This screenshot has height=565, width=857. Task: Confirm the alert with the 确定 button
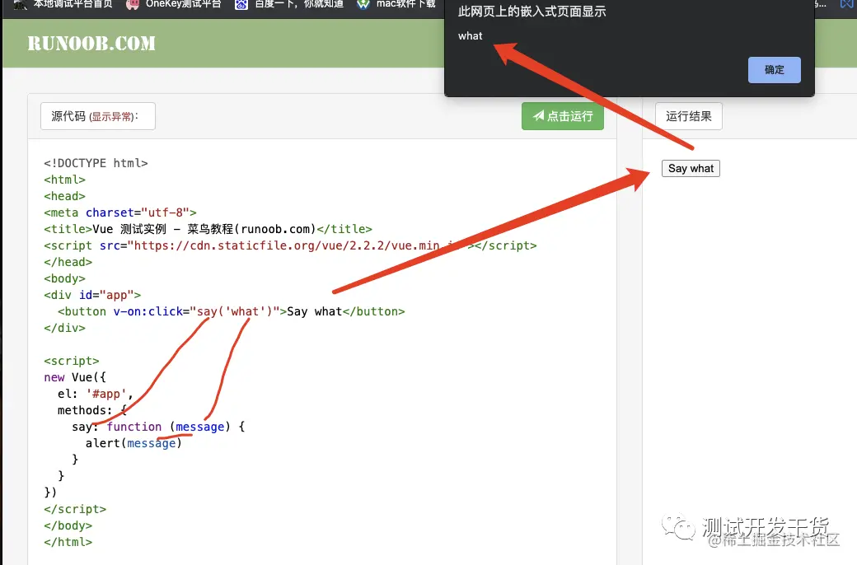pyautogui.click(x=774, y=70)
